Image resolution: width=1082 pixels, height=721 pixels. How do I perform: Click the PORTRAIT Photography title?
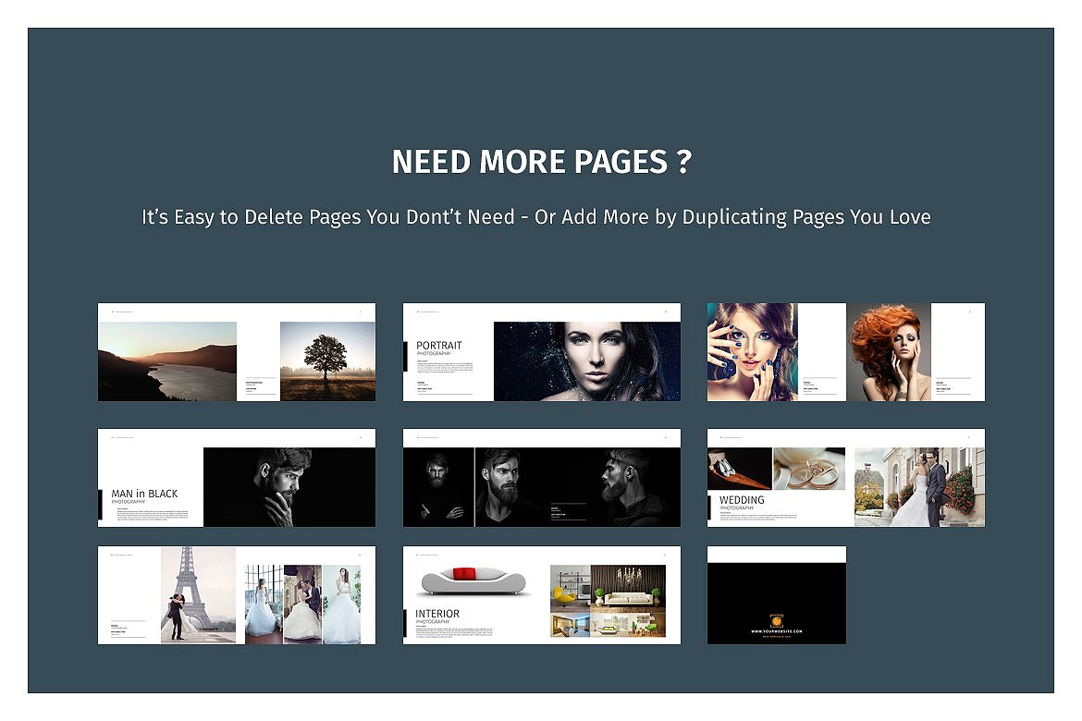point(439,348)
